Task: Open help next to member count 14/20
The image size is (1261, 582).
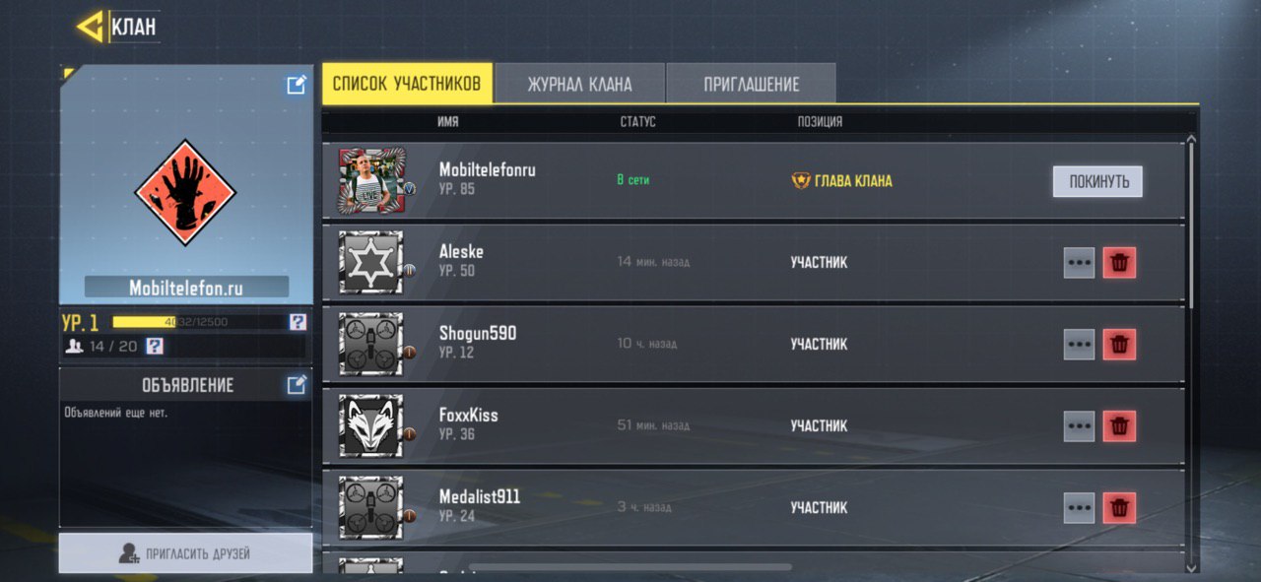Action: click(155, 347)
